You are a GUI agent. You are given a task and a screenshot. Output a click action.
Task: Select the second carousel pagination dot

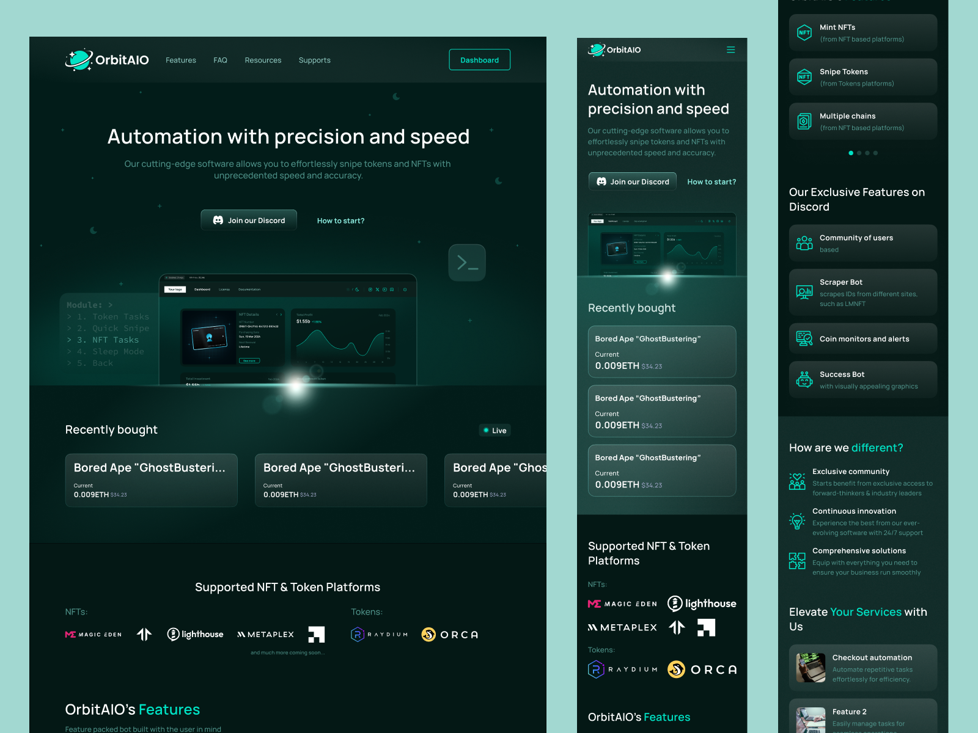[859, 153]
